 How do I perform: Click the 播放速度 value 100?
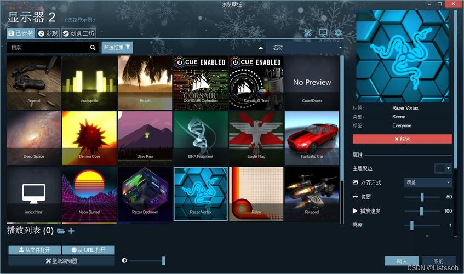click(x=448, y=211)
